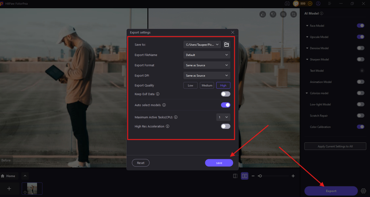Expand the Sharpen Model section
Viewport: 370px width, 197px height.
pyautogui.click(x=307, y=60)
